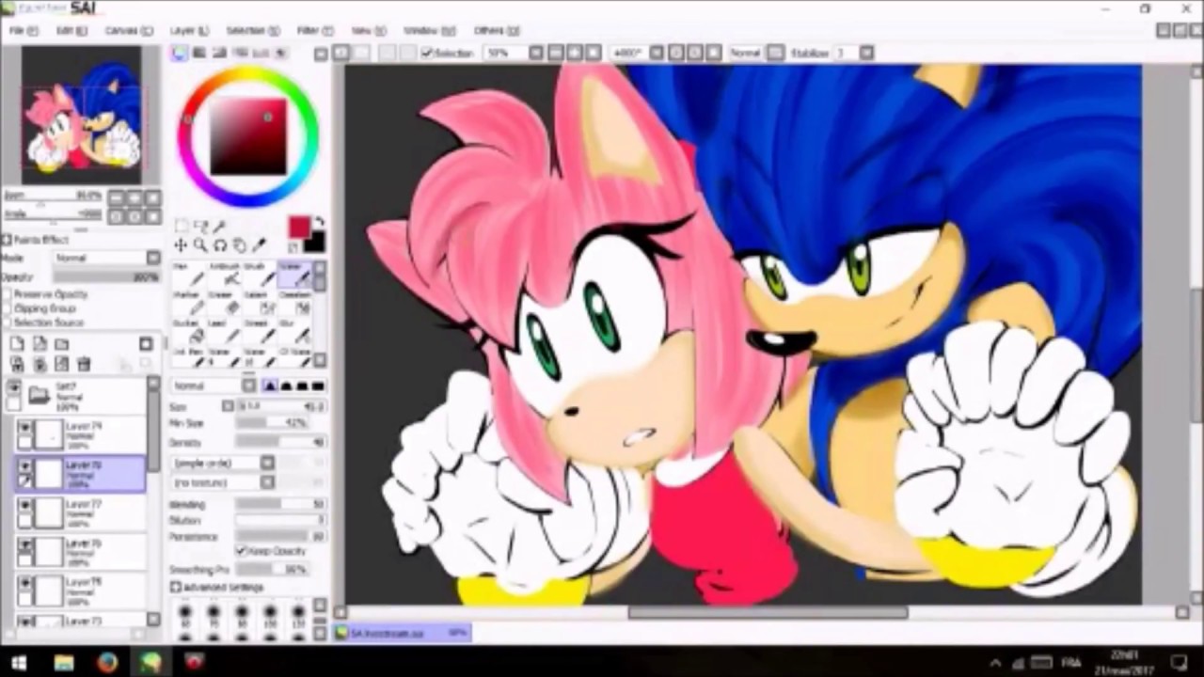Create a new normal layer
The image size is (1204, 677).
17,344
